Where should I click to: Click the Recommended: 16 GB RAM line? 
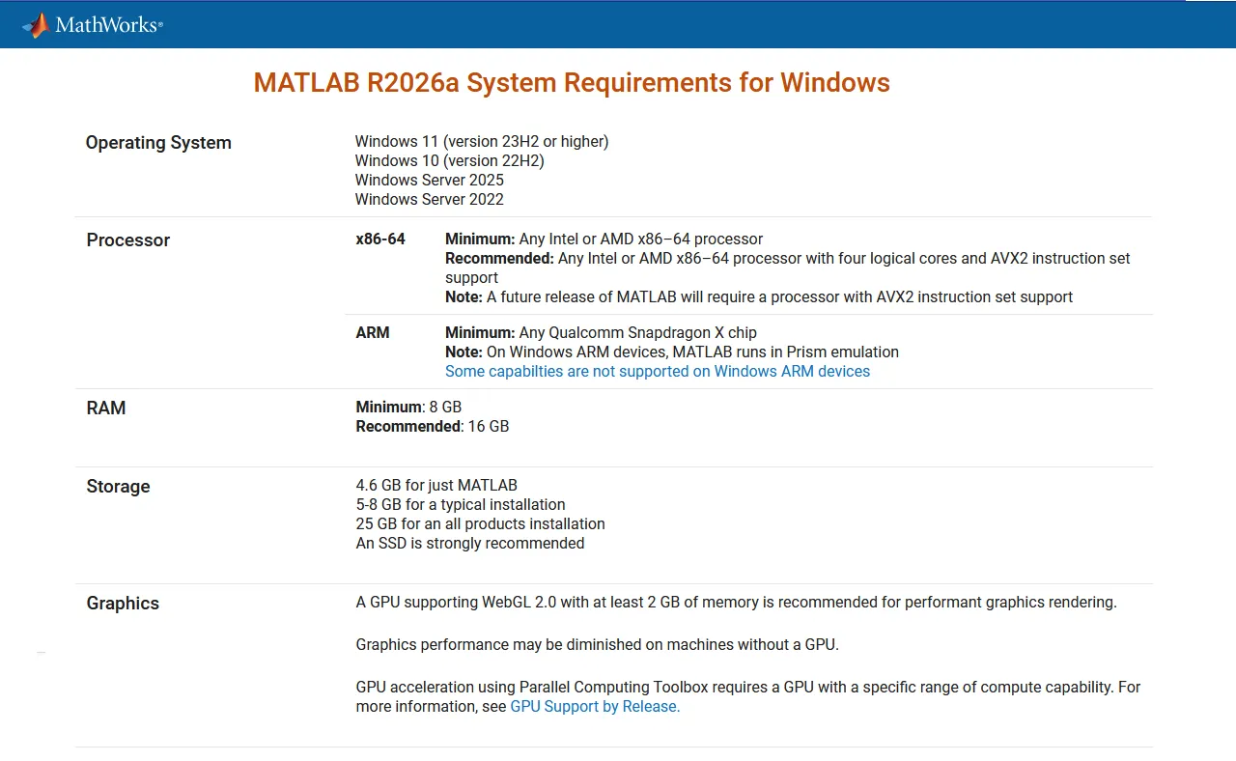pos(433,427)
